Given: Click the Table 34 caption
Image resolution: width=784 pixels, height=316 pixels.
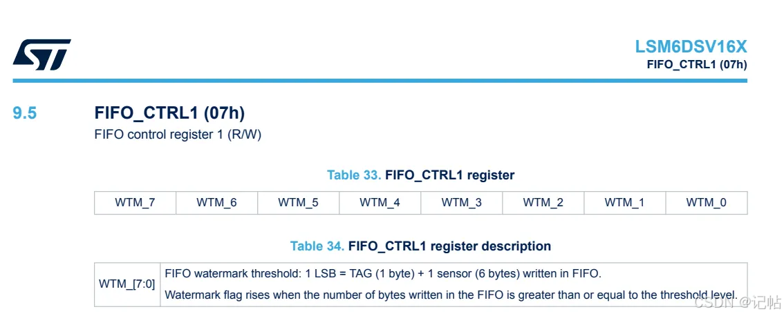Looking at the screenshot, I should (420, 246).
